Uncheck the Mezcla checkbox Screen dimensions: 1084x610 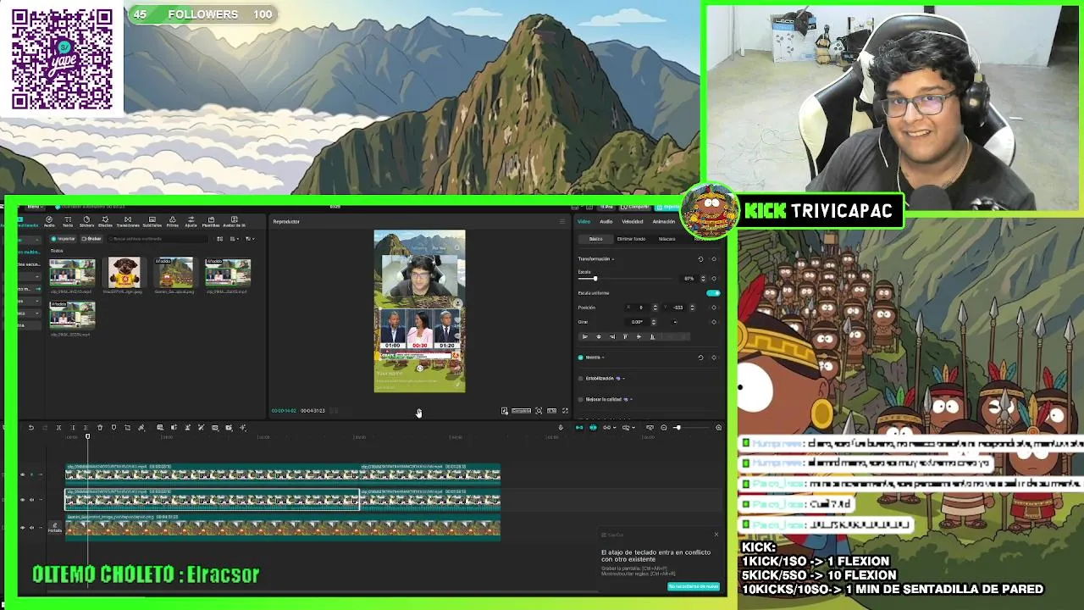[580, 358]
